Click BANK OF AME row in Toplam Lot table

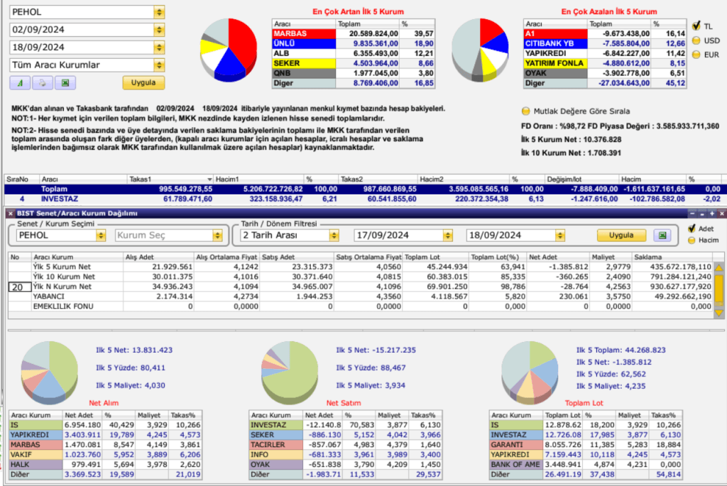[x=586, y=464]
